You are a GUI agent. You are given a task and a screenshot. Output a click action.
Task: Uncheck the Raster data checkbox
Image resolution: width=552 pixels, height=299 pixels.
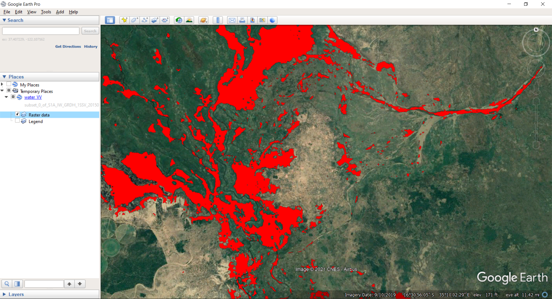tap(18, 114)
